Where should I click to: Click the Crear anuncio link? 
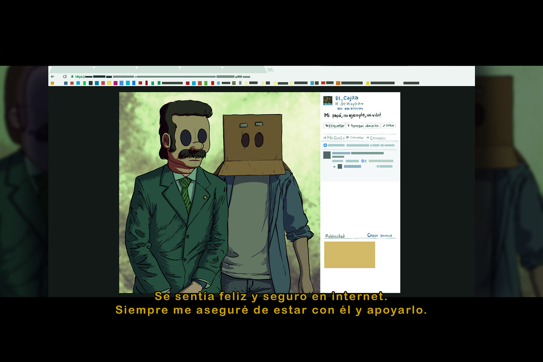380,235
